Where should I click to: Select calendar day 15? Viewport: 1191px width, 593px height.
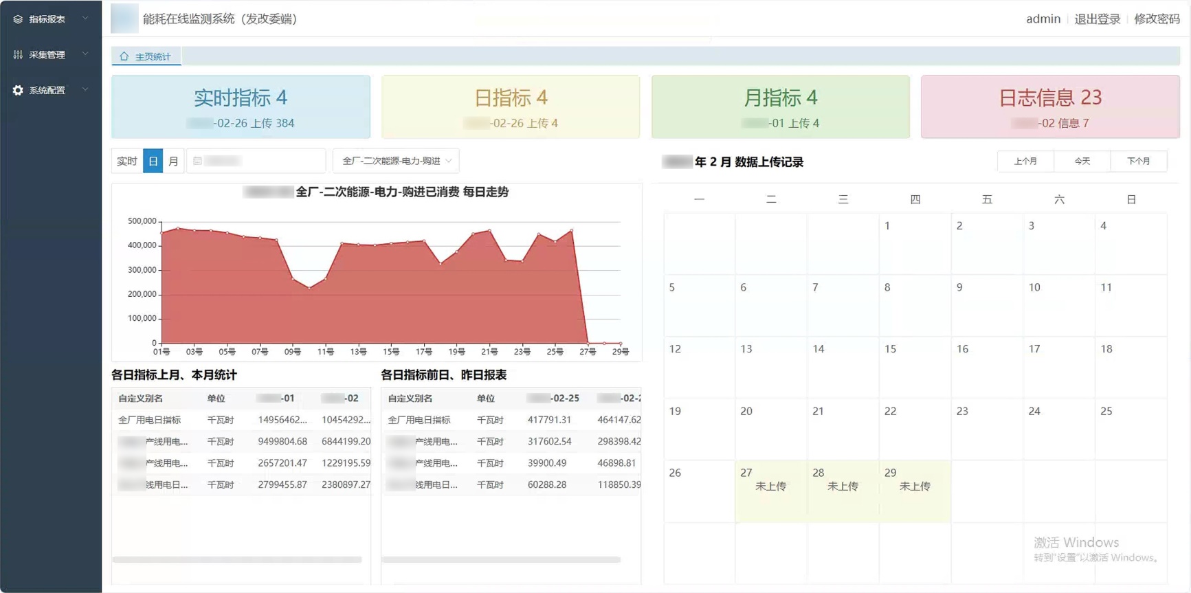click(915, 367)
